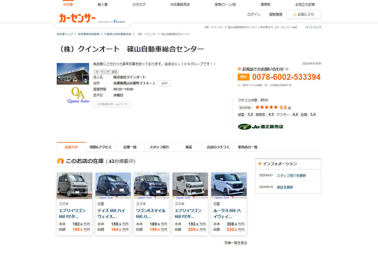
Task: Open the ワゴンRスマイル car photo
Action: (151, 186)
